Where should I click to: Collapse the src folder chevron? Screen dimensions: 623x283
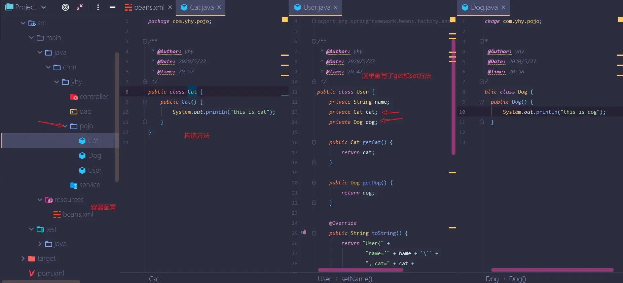[x=23, y=23]
